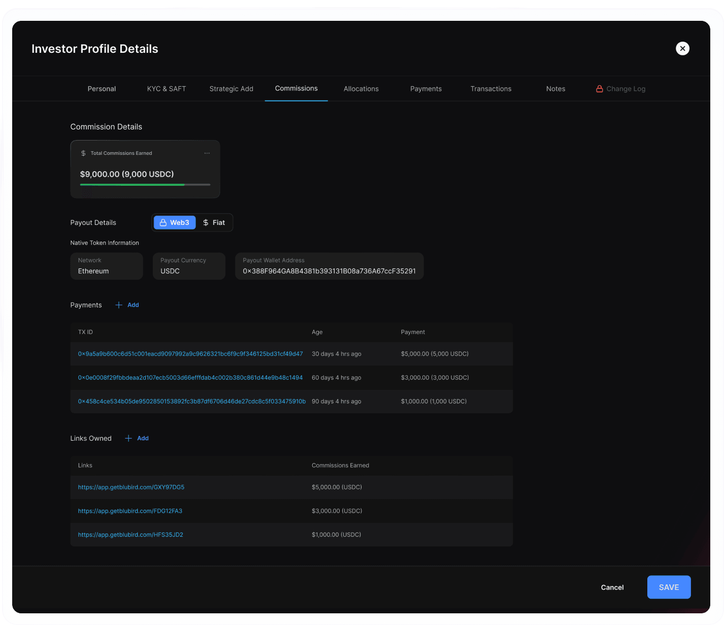Click the dollar icon on Total Commissions card
Viewport: 724px width, 625px height.
83,153
